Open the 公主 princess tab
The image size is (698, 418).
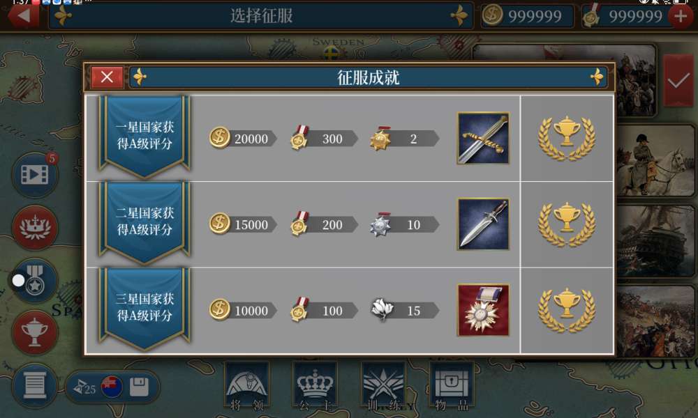[315, 385]
